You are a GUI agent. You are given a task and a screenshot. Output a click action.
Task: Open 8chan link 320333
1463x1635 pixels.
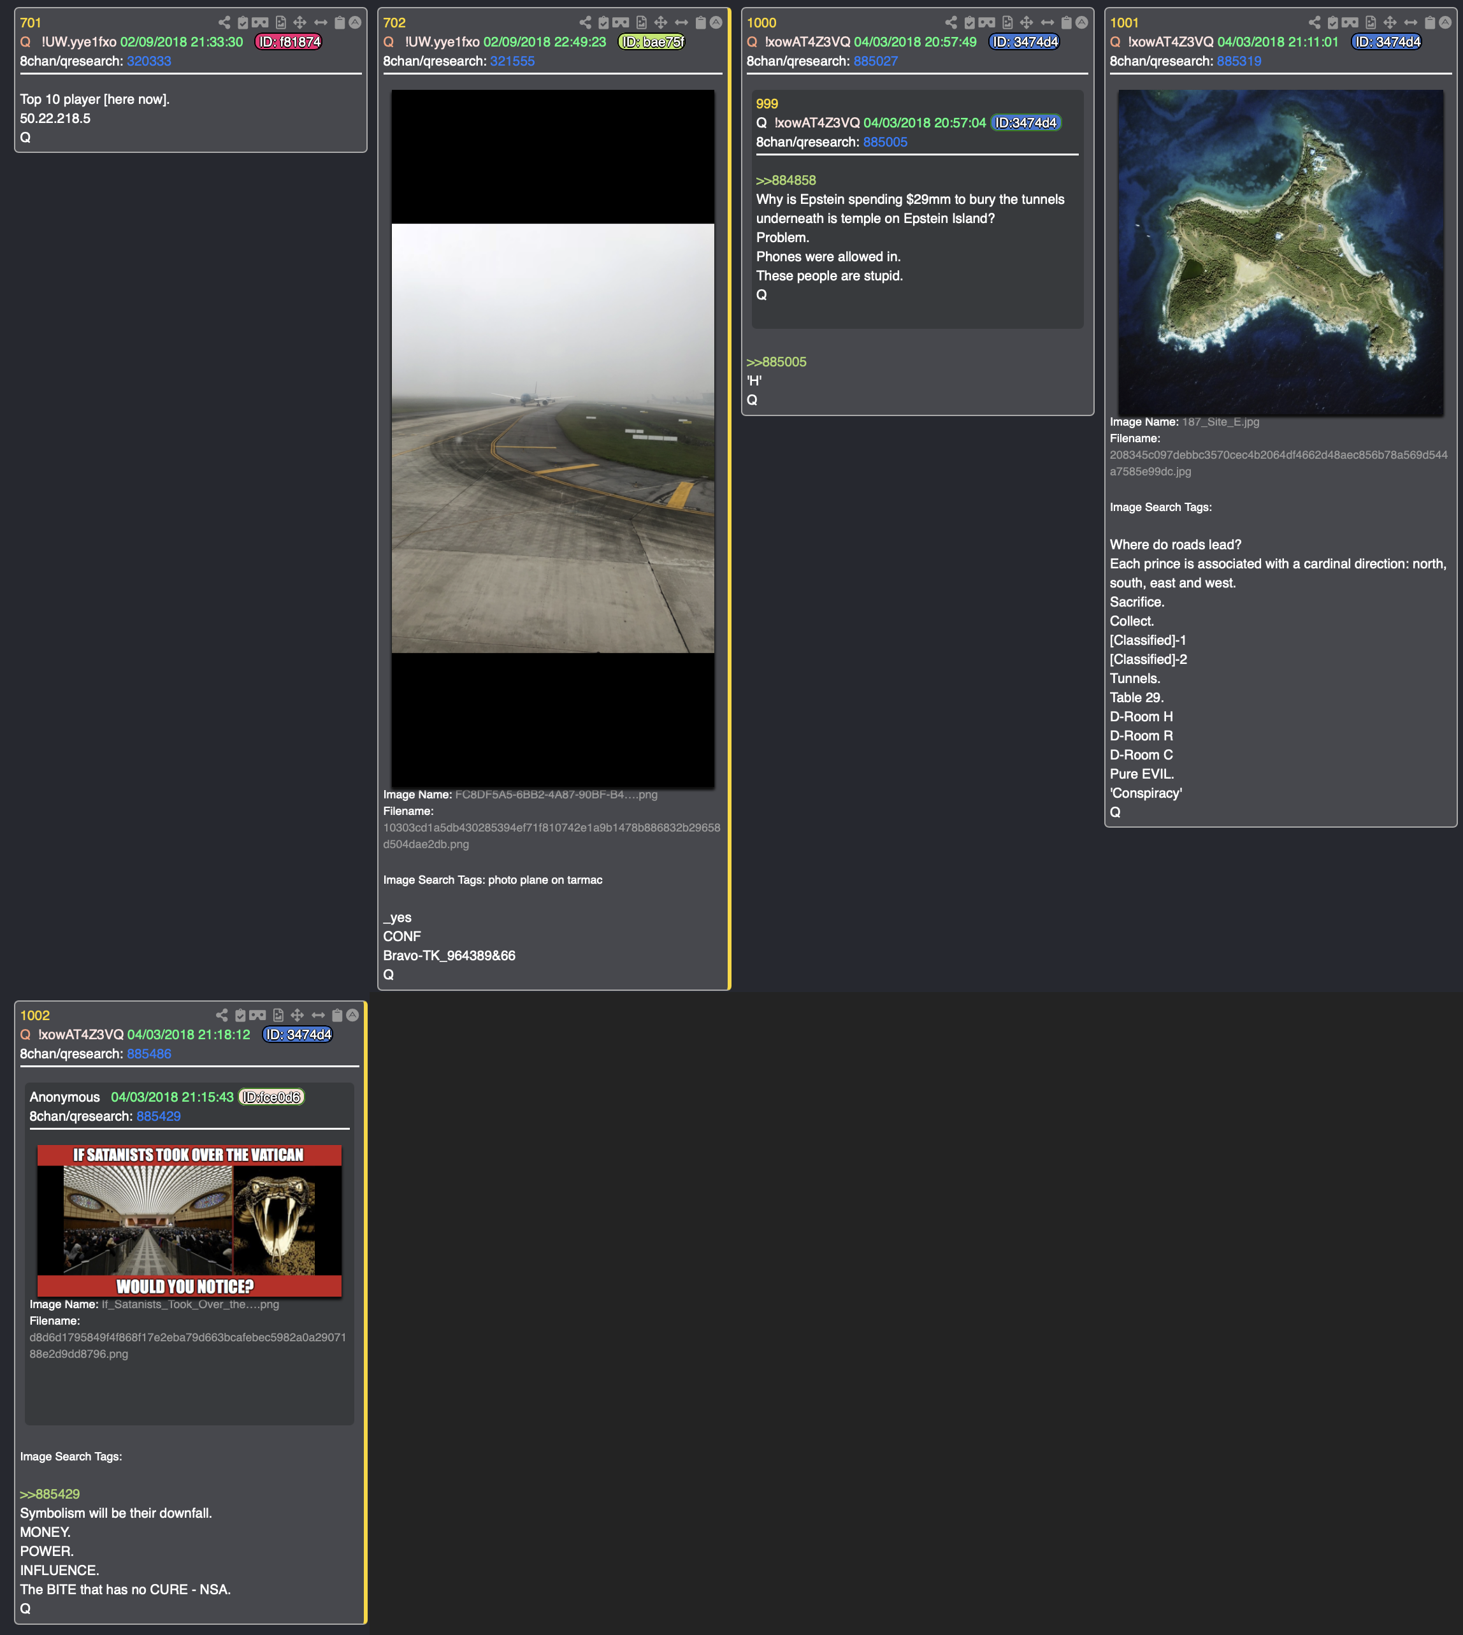pos(148,61)
